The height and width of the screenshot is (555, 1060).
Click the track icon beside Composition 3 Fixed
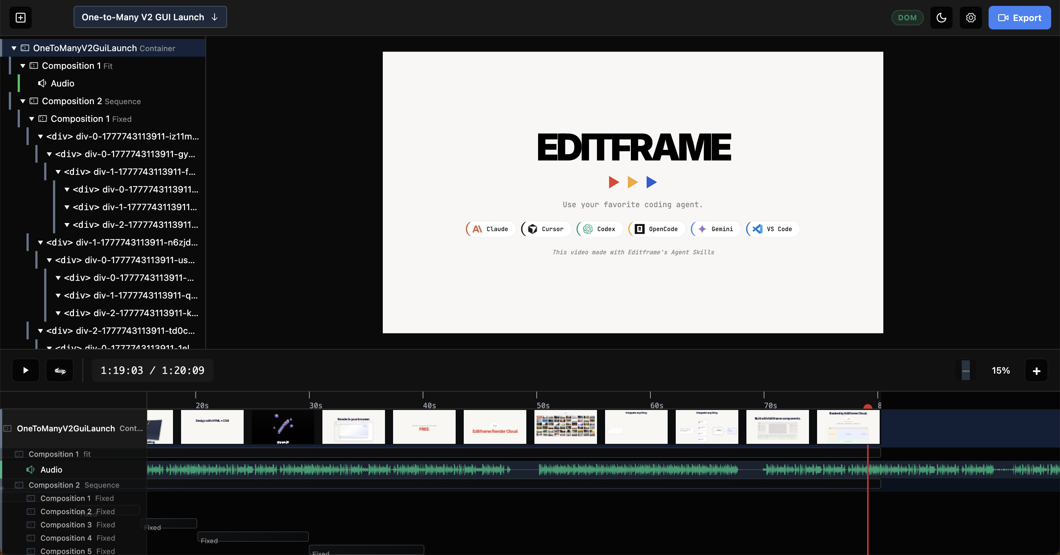point(31,524)
